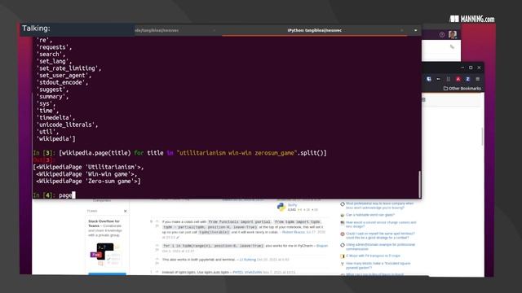Open 'Can a habitable world rain glass?' link
This screenshot has width=522, height=293.
pos(369,215)
